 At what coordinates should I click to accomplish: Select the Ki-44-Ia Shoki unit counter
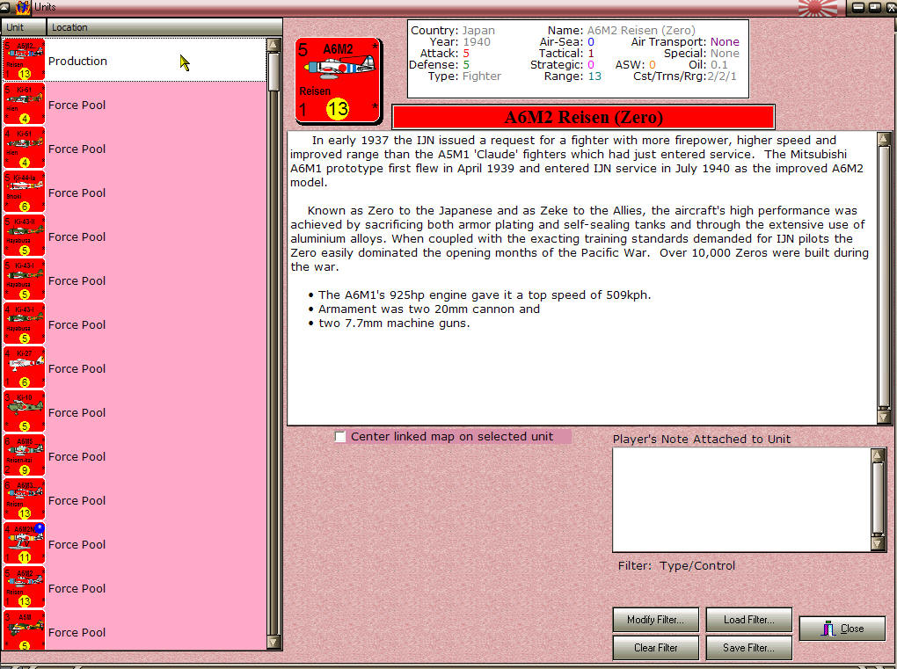click(24, 192)
